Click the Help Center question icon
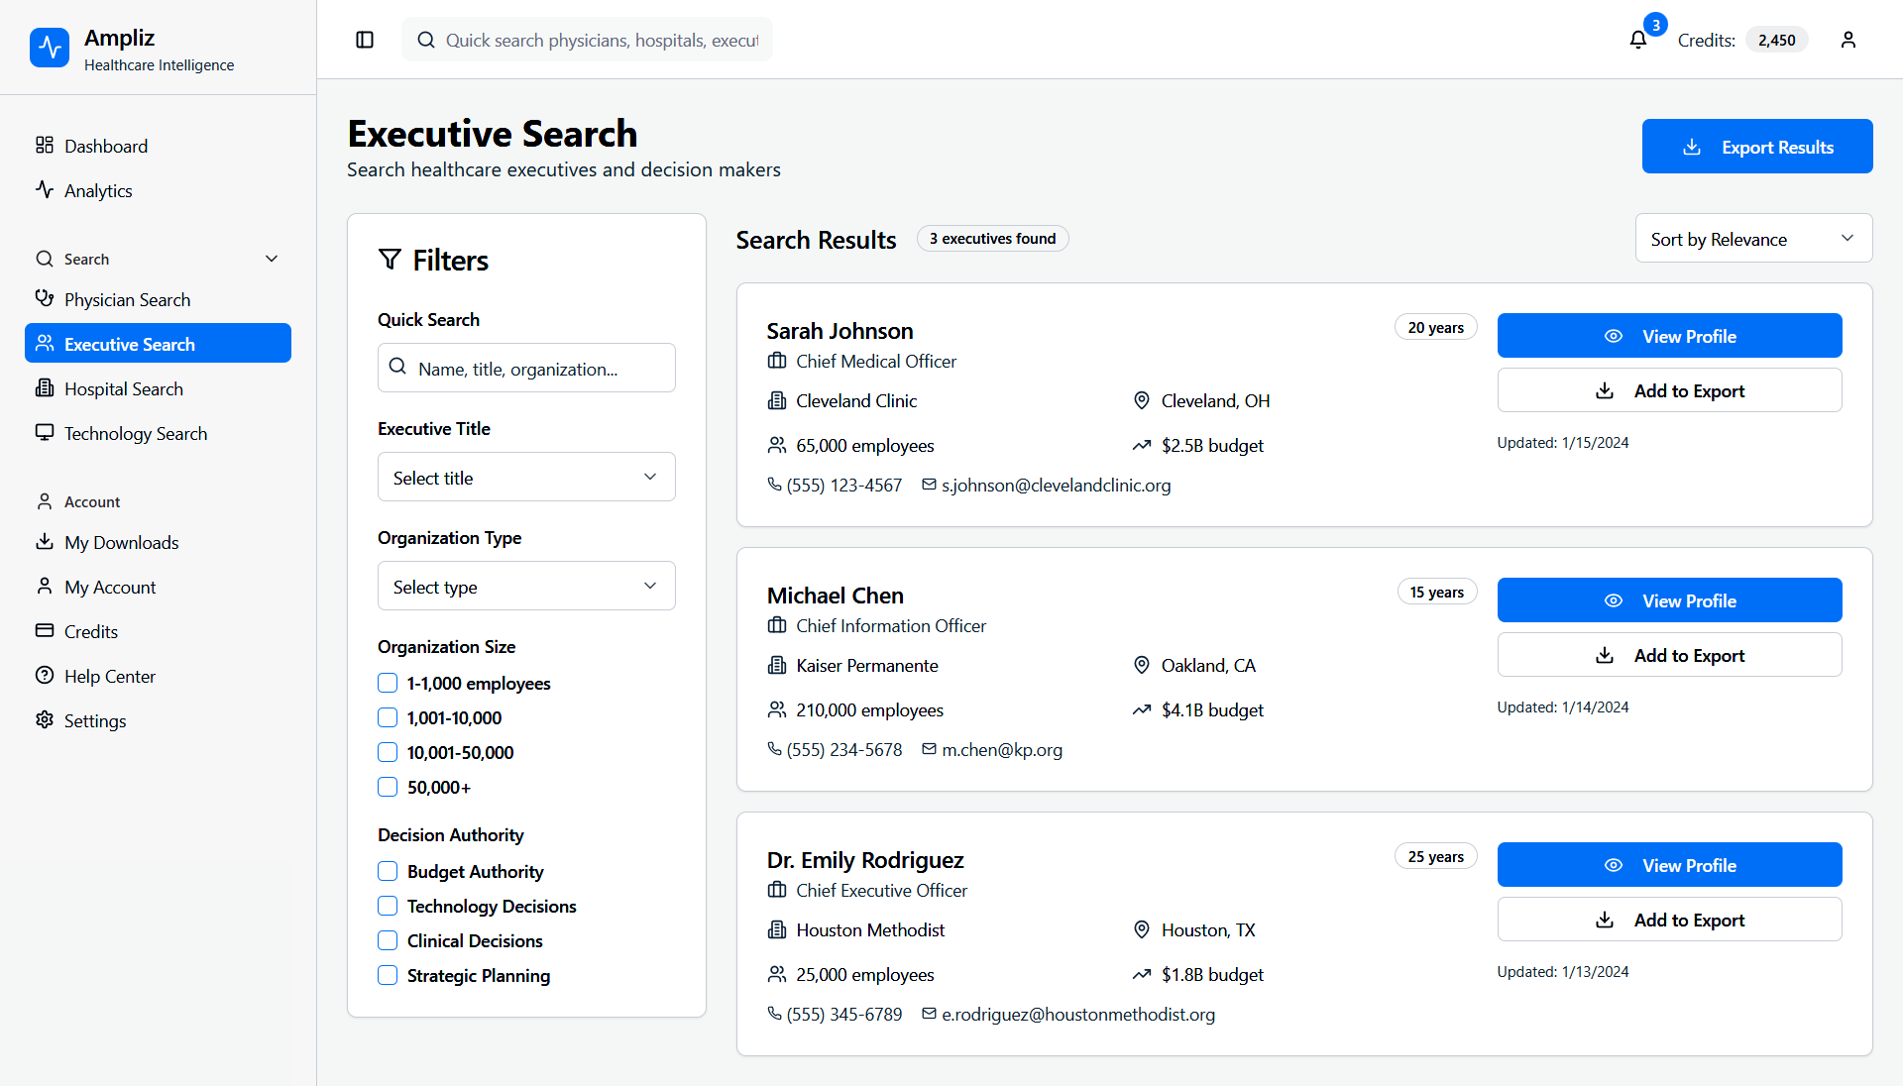This screenshot has height=1086, width=1903. click(45, 676)
